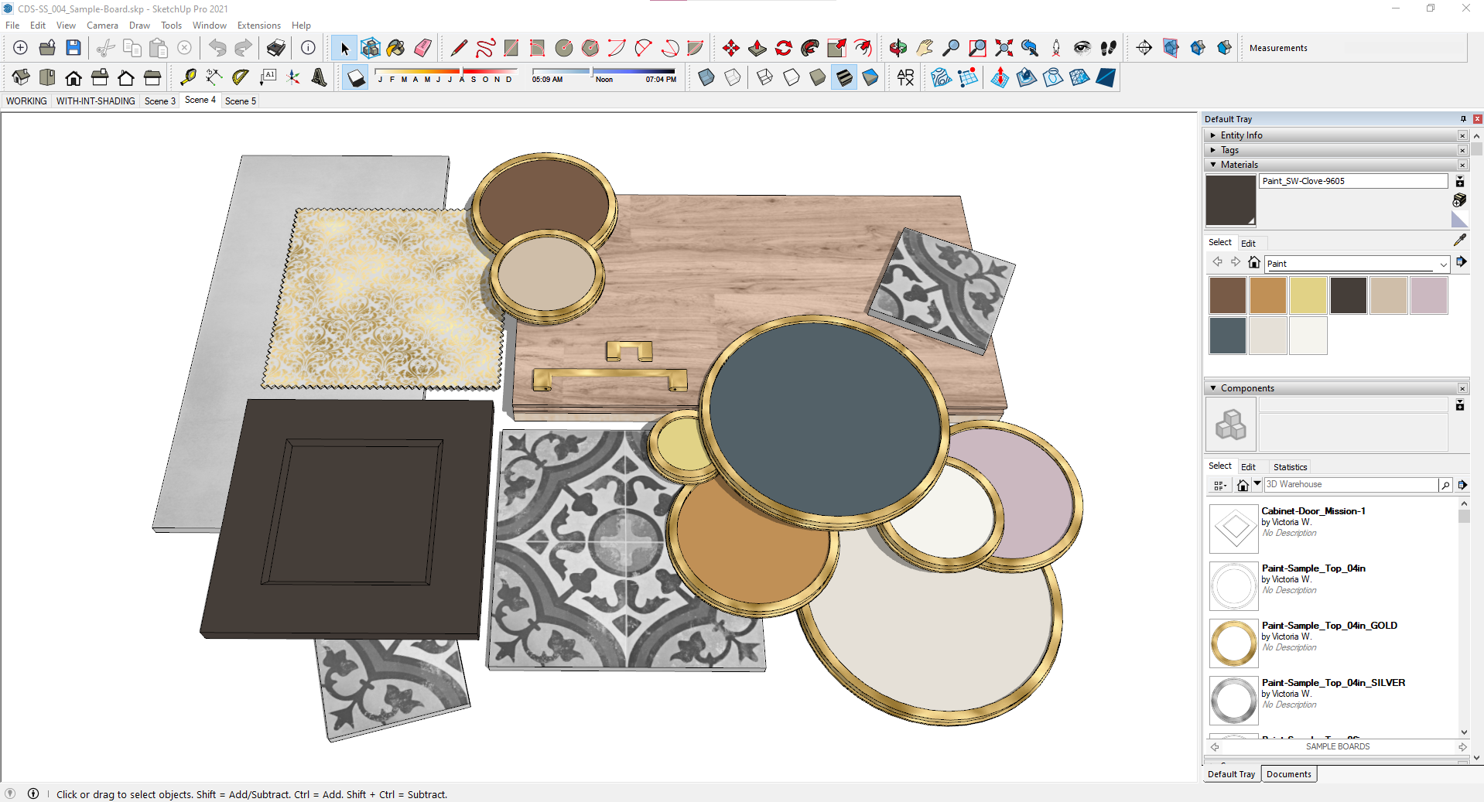Expand the Entity Info panel
1484x802 pixels.
tap(1212, 135)
